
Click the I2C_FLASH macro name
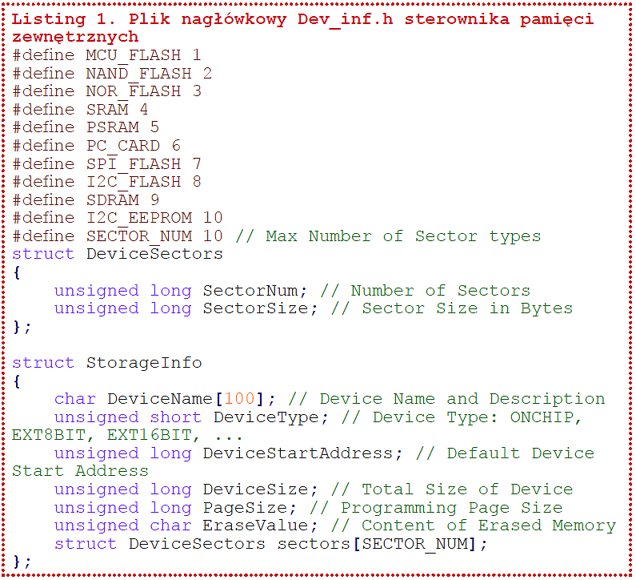coord(133,182)
